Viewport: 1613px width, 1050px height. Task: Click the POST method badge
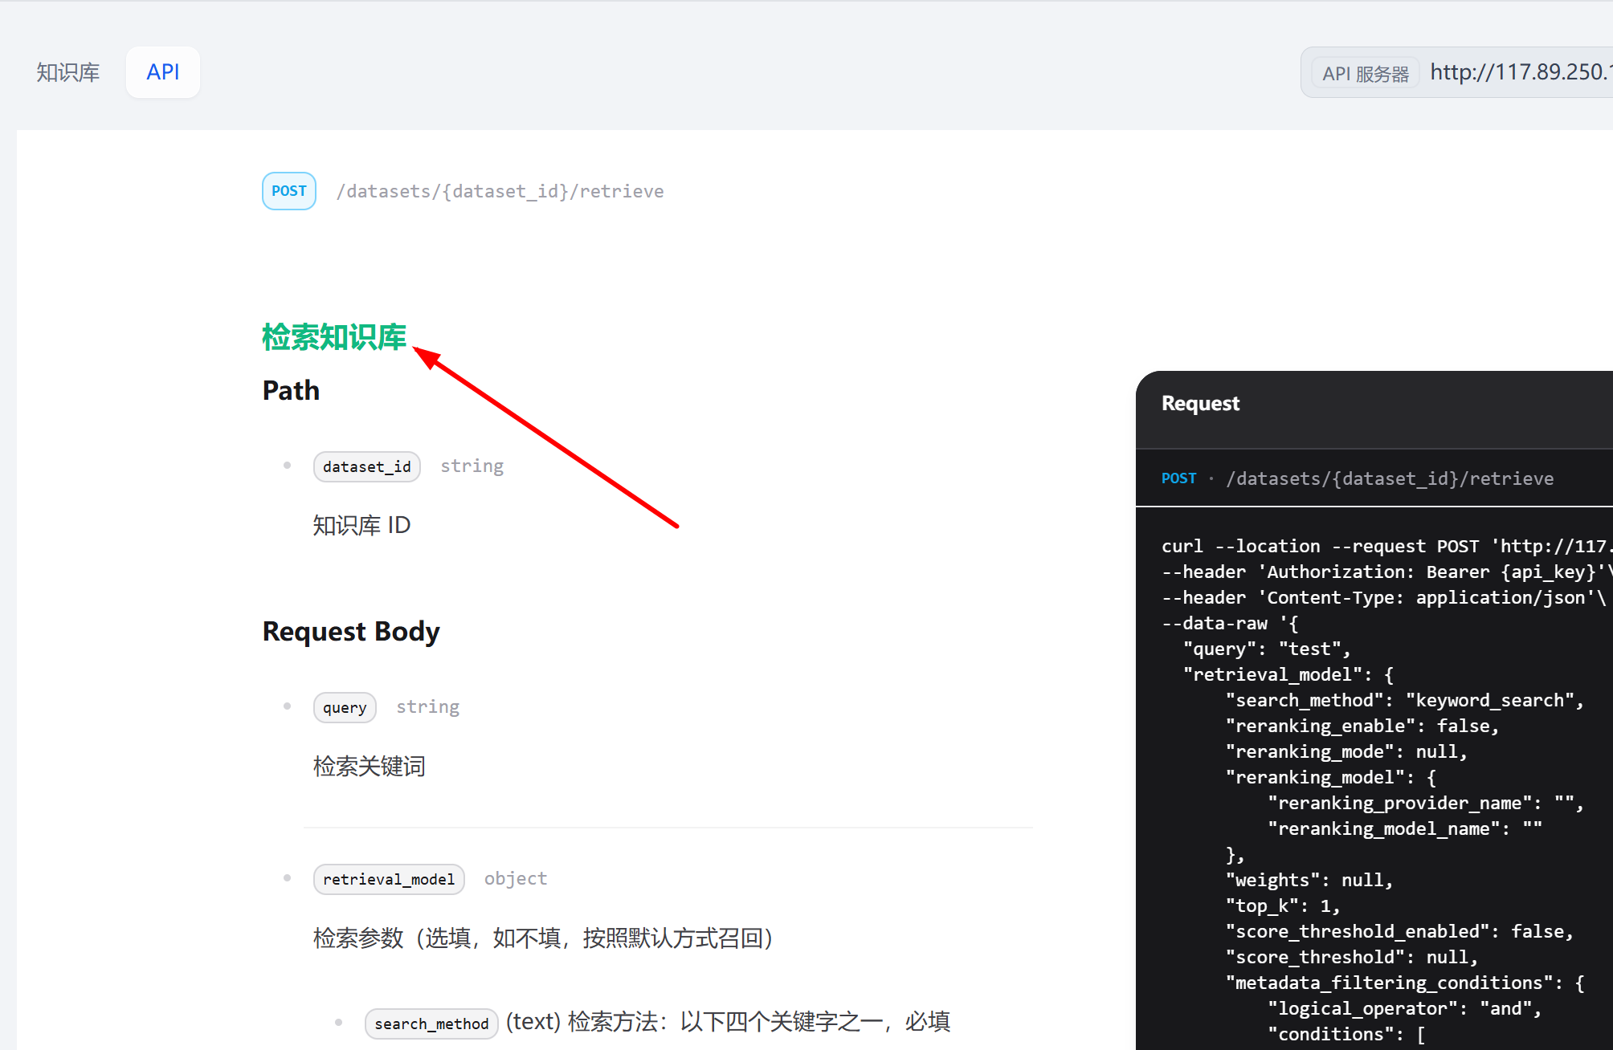coord(289,191)
